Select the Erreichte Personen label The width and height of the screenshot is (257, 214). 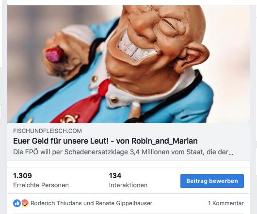[x=41, y=185]
